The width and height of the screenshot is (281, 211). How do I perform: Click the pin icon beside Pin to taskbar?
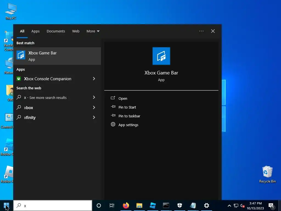(113, 115)
